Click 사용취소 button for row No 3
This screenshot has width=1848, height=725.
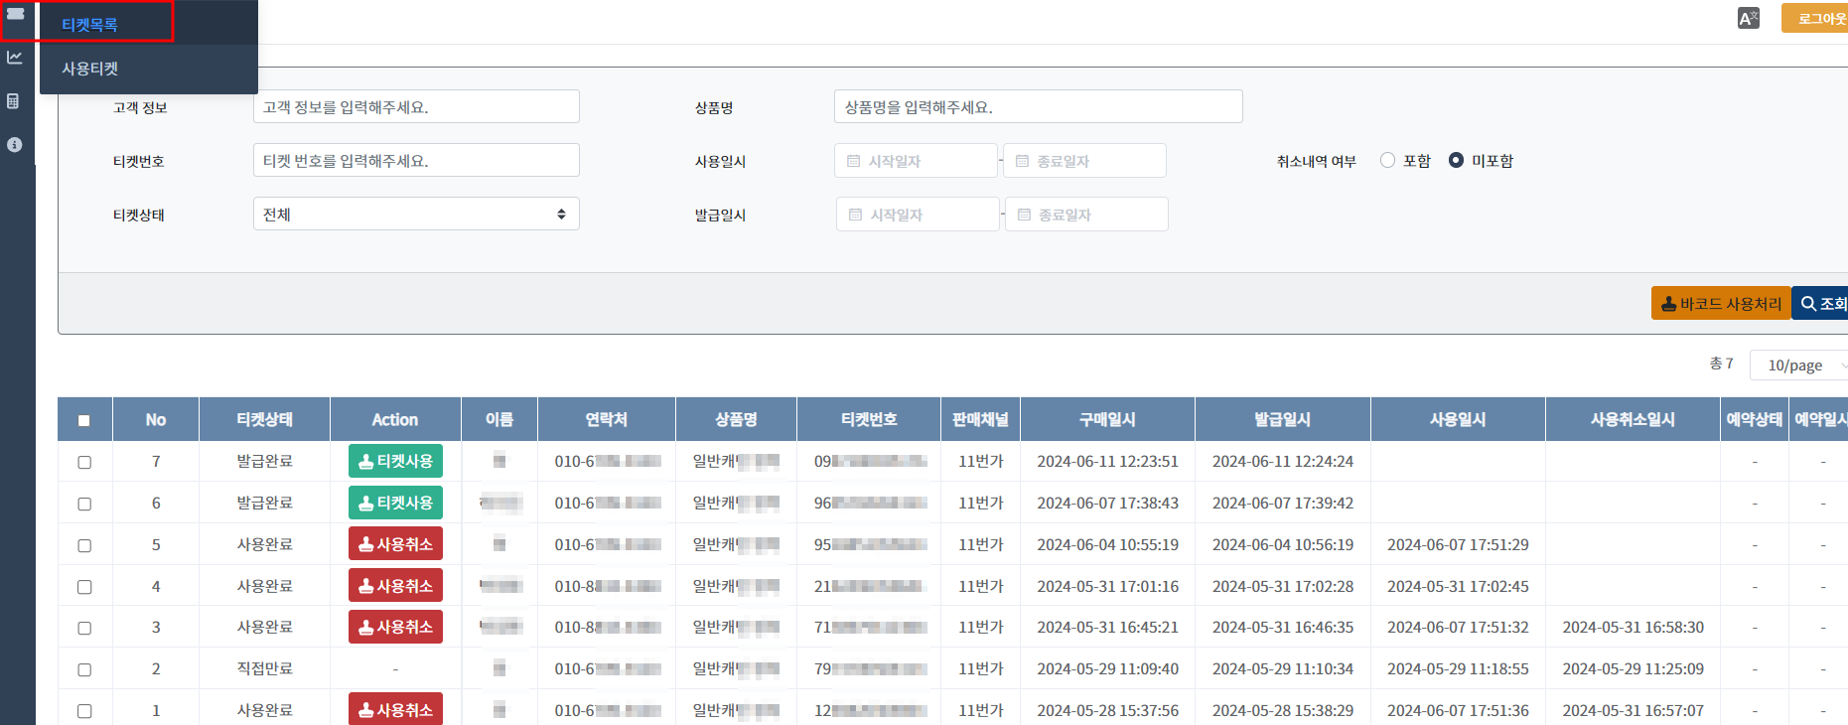395,627
